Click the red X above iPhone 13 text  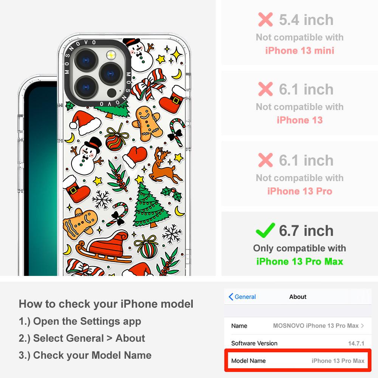click(265, 89)
